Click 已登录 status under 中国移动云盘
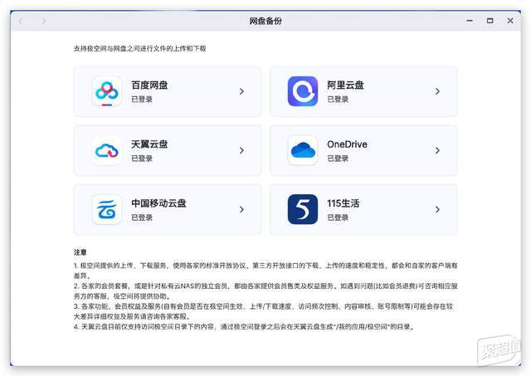Image resolution: width=531 pixels, height=376 pixels. point(142,217)
